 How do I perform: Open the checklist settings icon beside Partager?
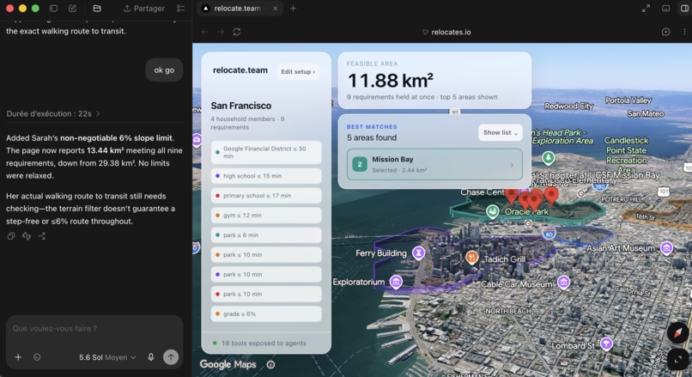(180, 9)
